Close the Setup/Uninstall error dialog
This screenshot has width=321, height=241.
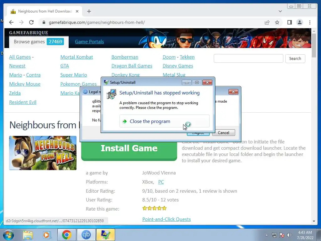pos(207,83)
